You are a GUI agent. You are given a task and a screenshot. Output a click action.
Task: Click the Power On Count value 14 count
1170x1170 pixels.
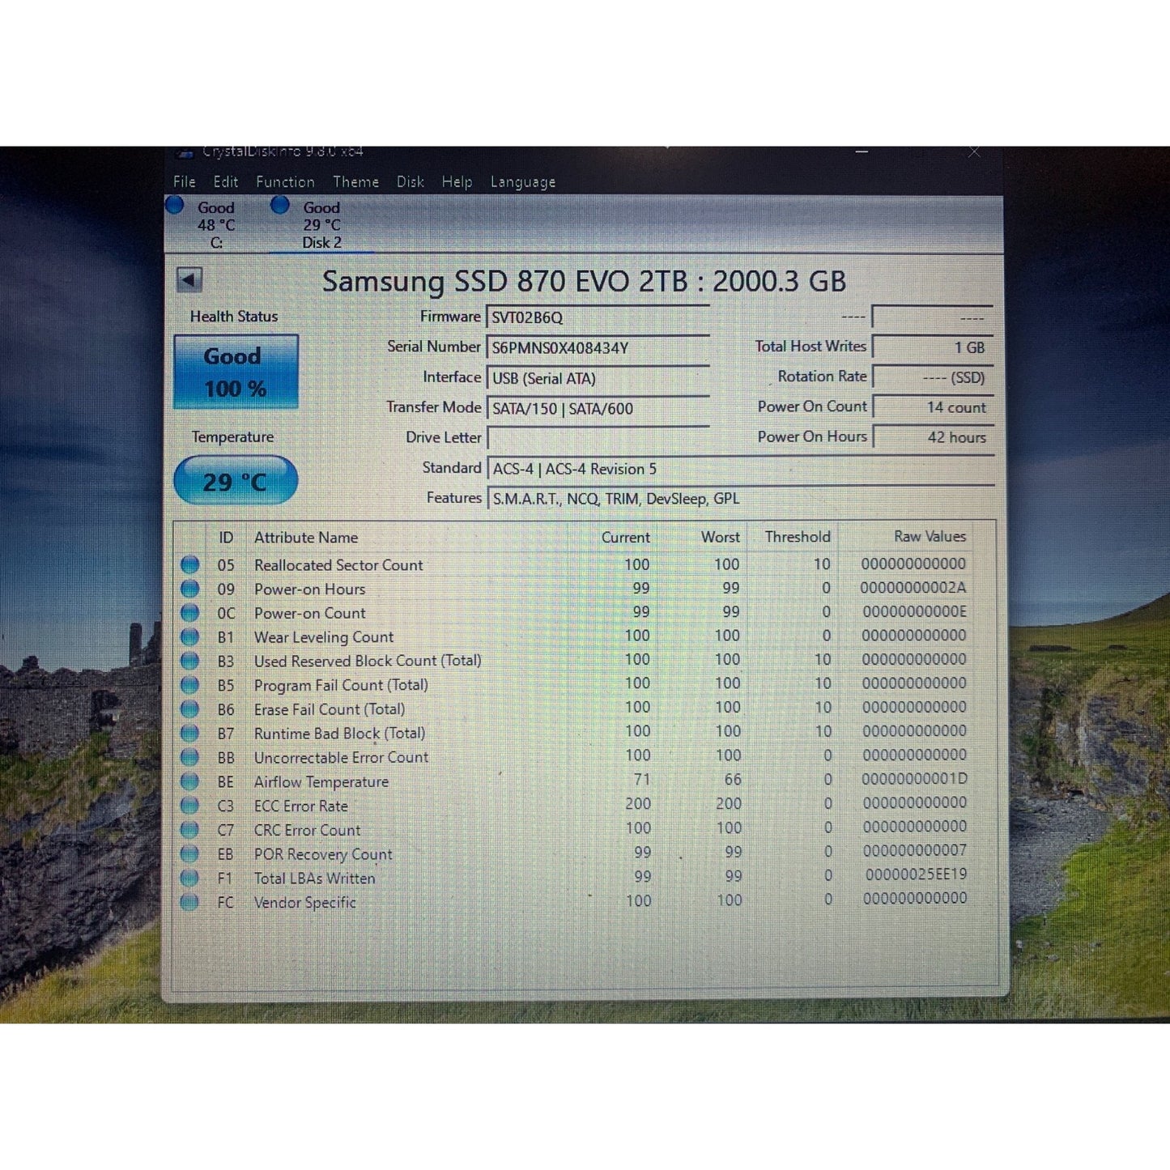tap(933, 407)
